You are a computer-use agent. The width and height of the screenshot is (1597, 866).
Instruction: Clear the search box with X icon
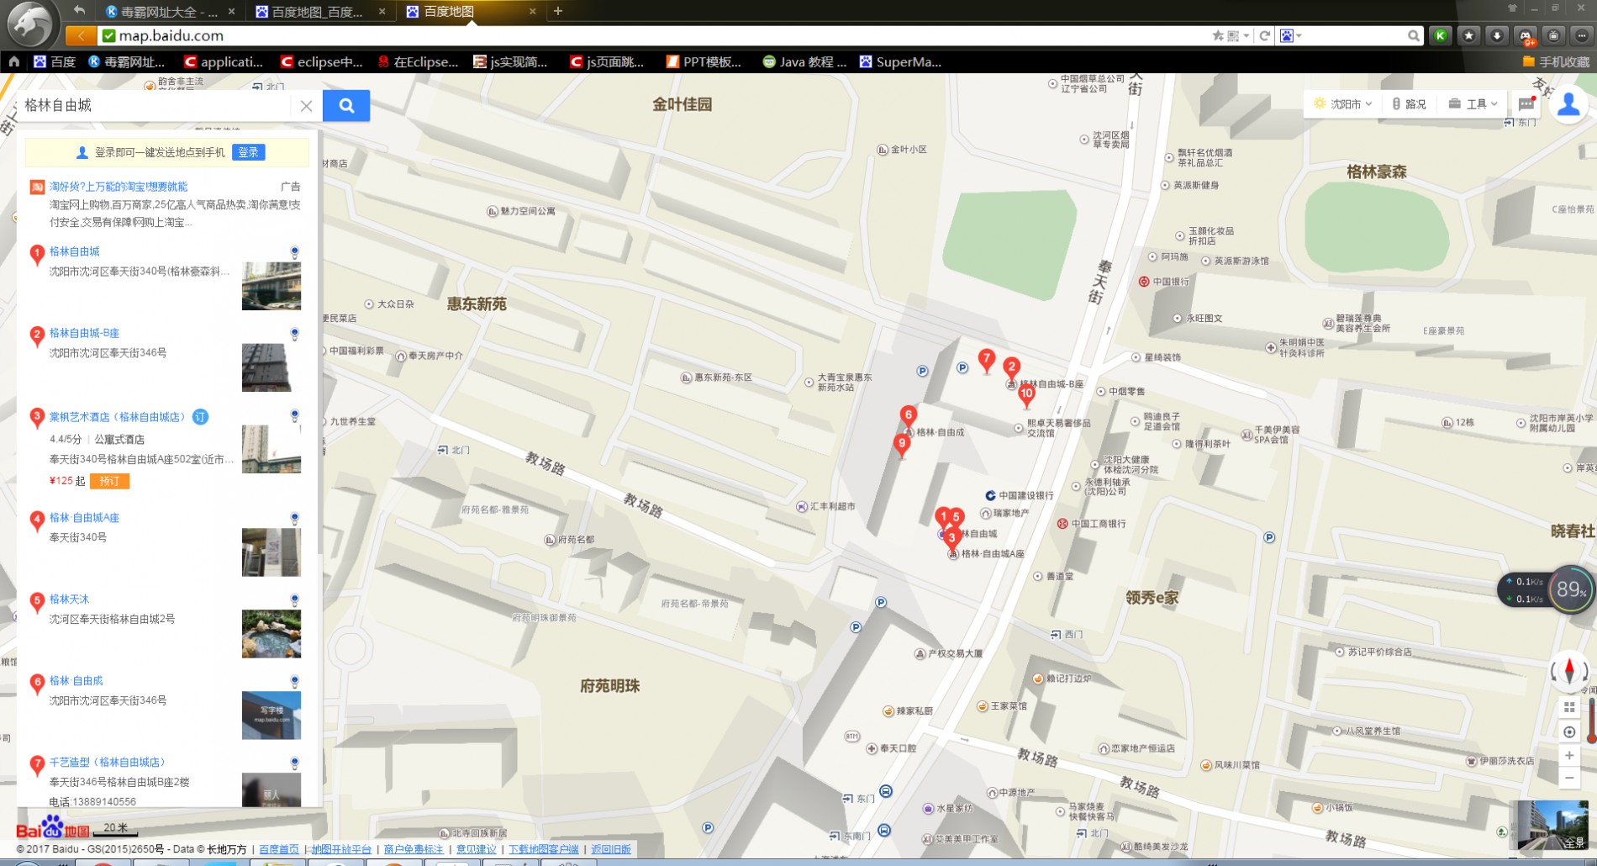click(307, 106)
